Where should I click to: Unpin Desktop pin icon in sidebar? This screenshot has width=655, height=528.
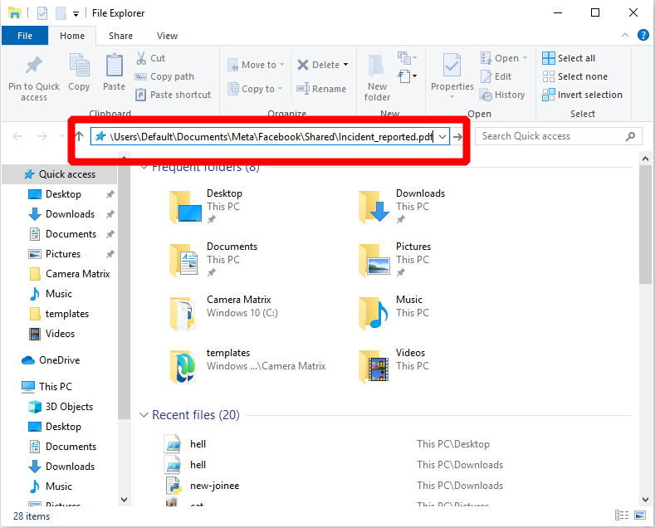pyautogui.click(x=110, y=194)
